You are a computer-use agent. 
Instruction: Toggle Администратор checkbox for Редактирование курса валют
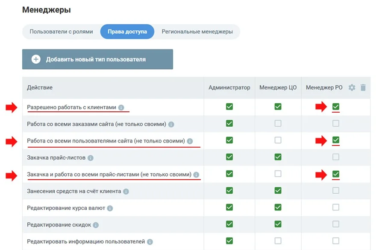[x=229, y=207]
